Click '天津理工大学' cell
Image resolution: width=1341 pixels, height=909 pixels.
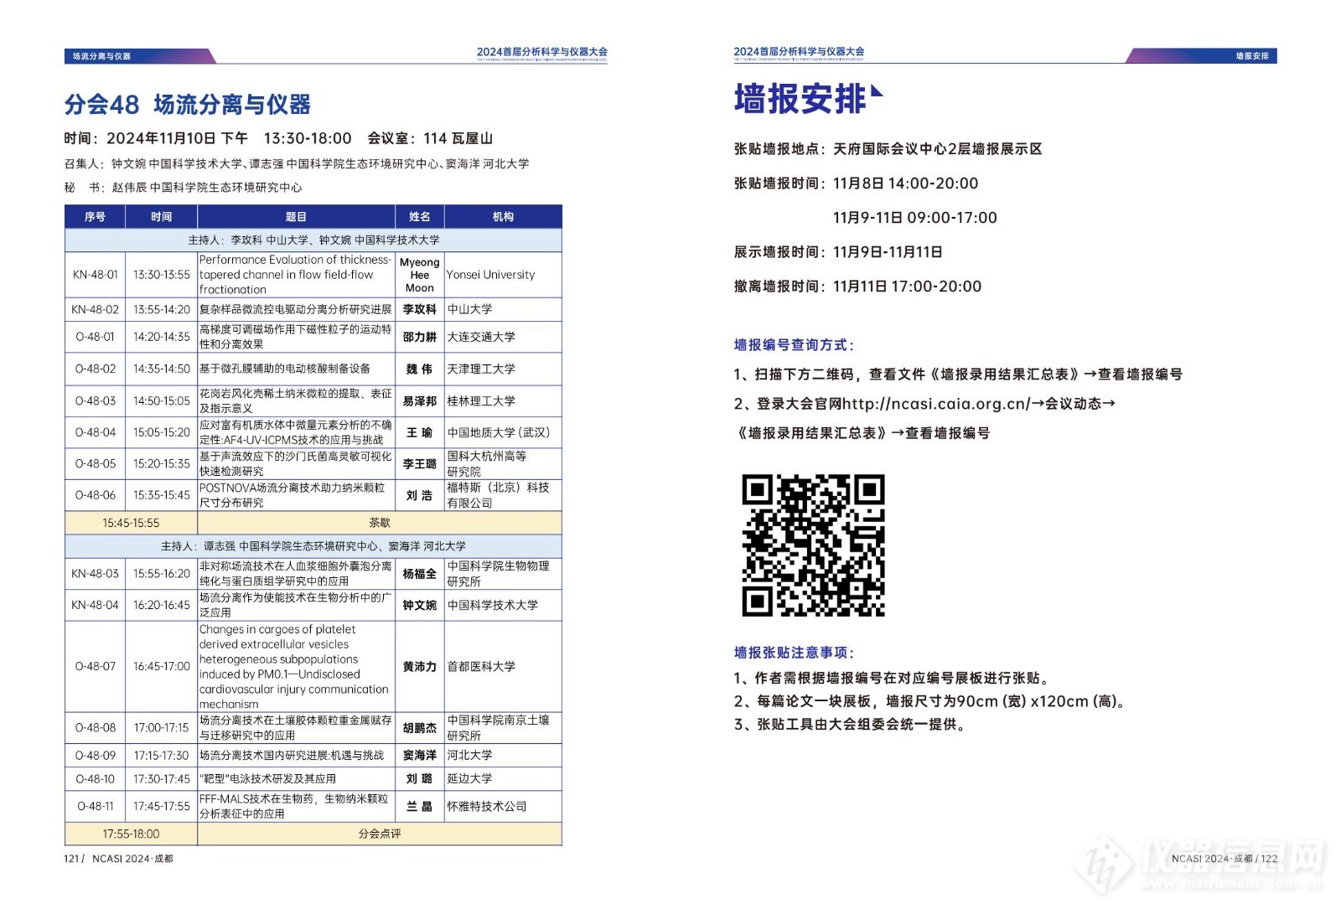pos(503,369)
